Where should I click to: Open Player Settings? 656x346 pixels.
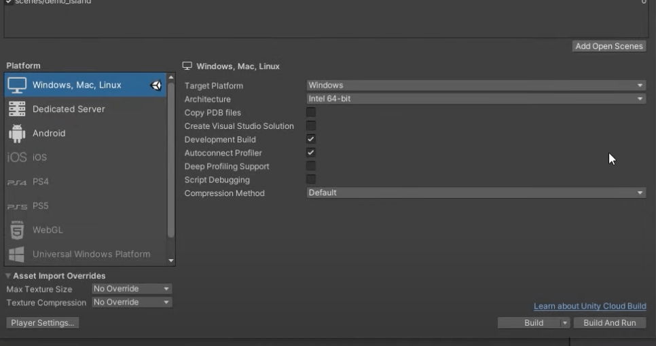tap(43, 323)
